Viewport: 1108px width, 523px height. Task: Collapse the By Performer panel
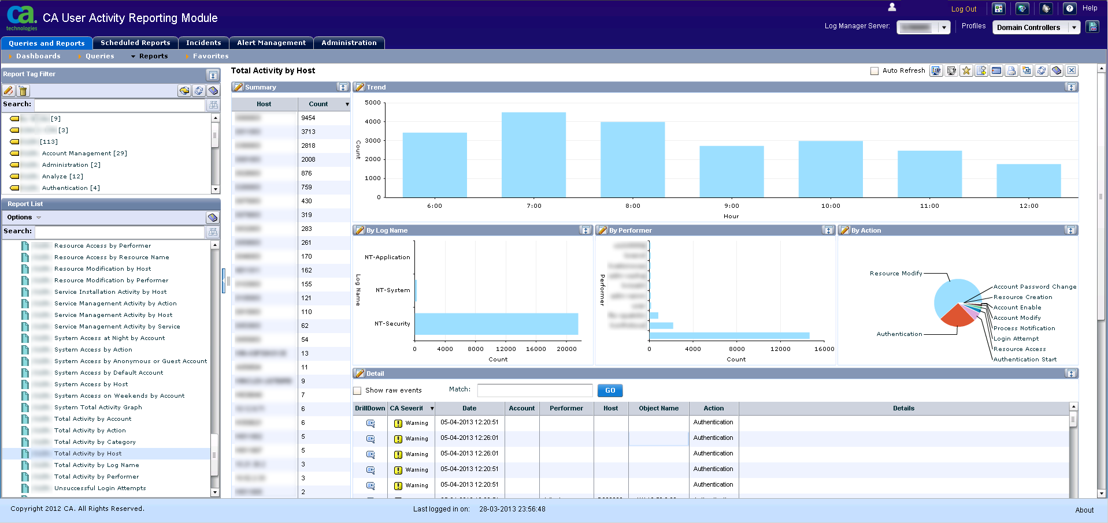click(x=829, y=230)
